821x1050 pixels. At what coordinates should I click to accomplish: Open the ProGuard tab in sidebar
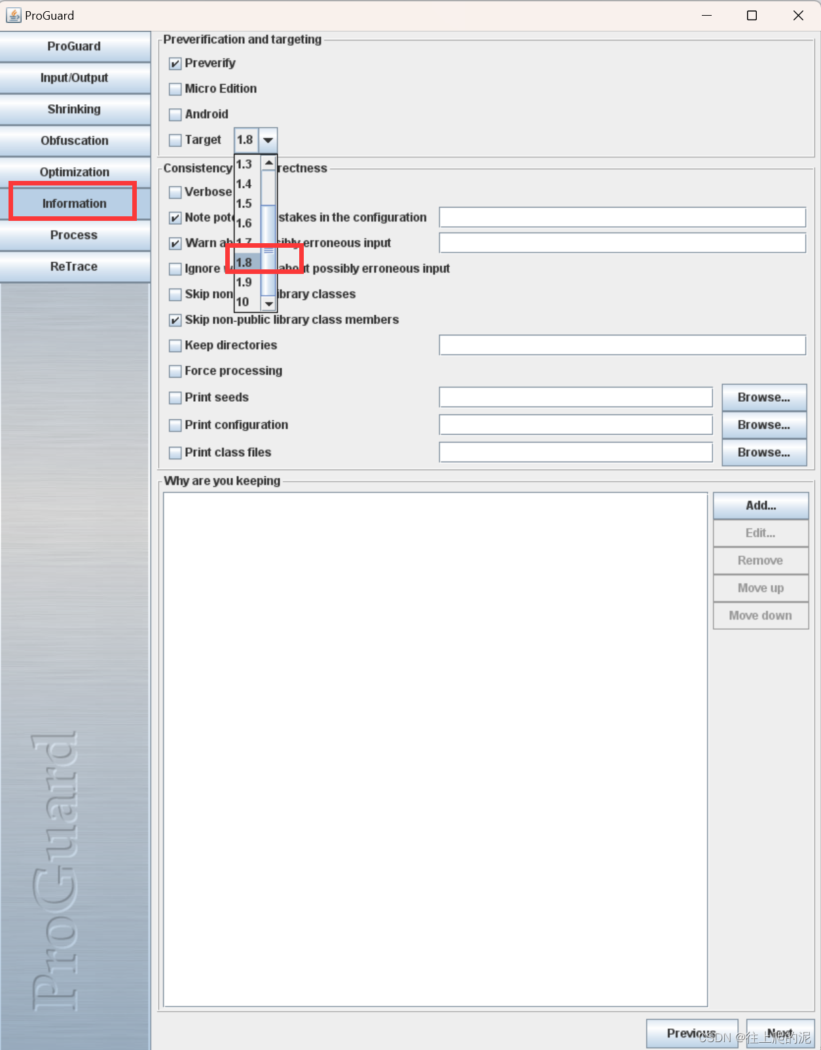coord(75,47)
